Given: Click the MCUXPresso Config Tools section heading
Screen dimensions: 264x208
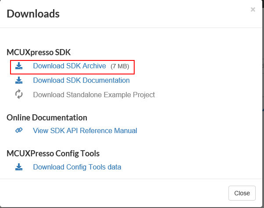Looking at the screenshot, I should [53, 154].
